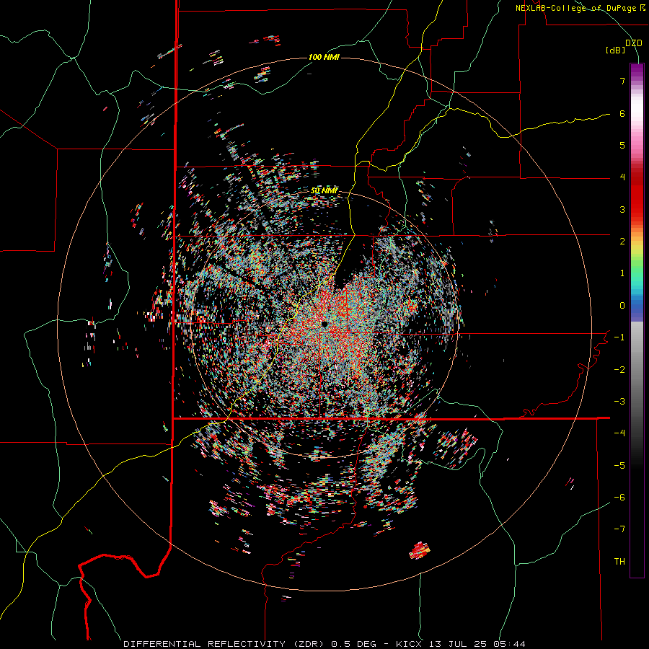
Task: Click the -1 scale value
Action: click(x=619, y=337)
